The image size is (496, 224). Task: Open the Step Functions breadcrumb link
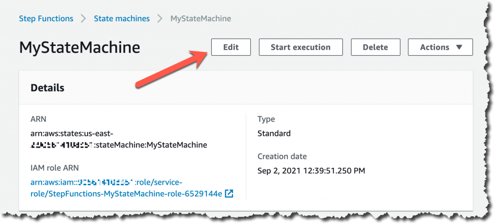tap(46, 19)
